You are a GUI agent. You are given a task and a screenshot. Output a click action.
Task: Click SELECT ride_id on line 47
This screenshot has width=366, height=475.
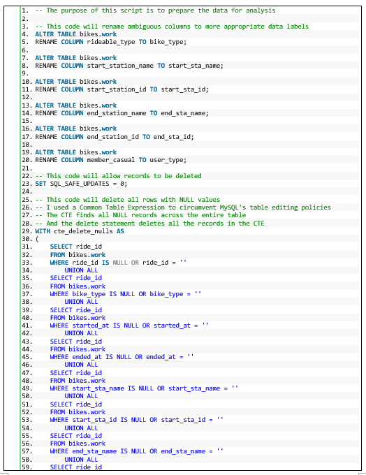coord(75,373)
